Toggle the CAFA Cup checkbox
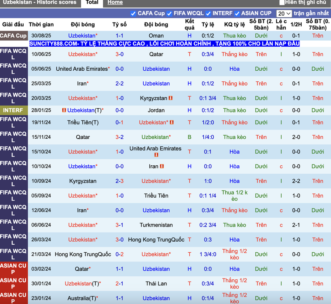Screen dimensions: 331x304 coord(133,14)
